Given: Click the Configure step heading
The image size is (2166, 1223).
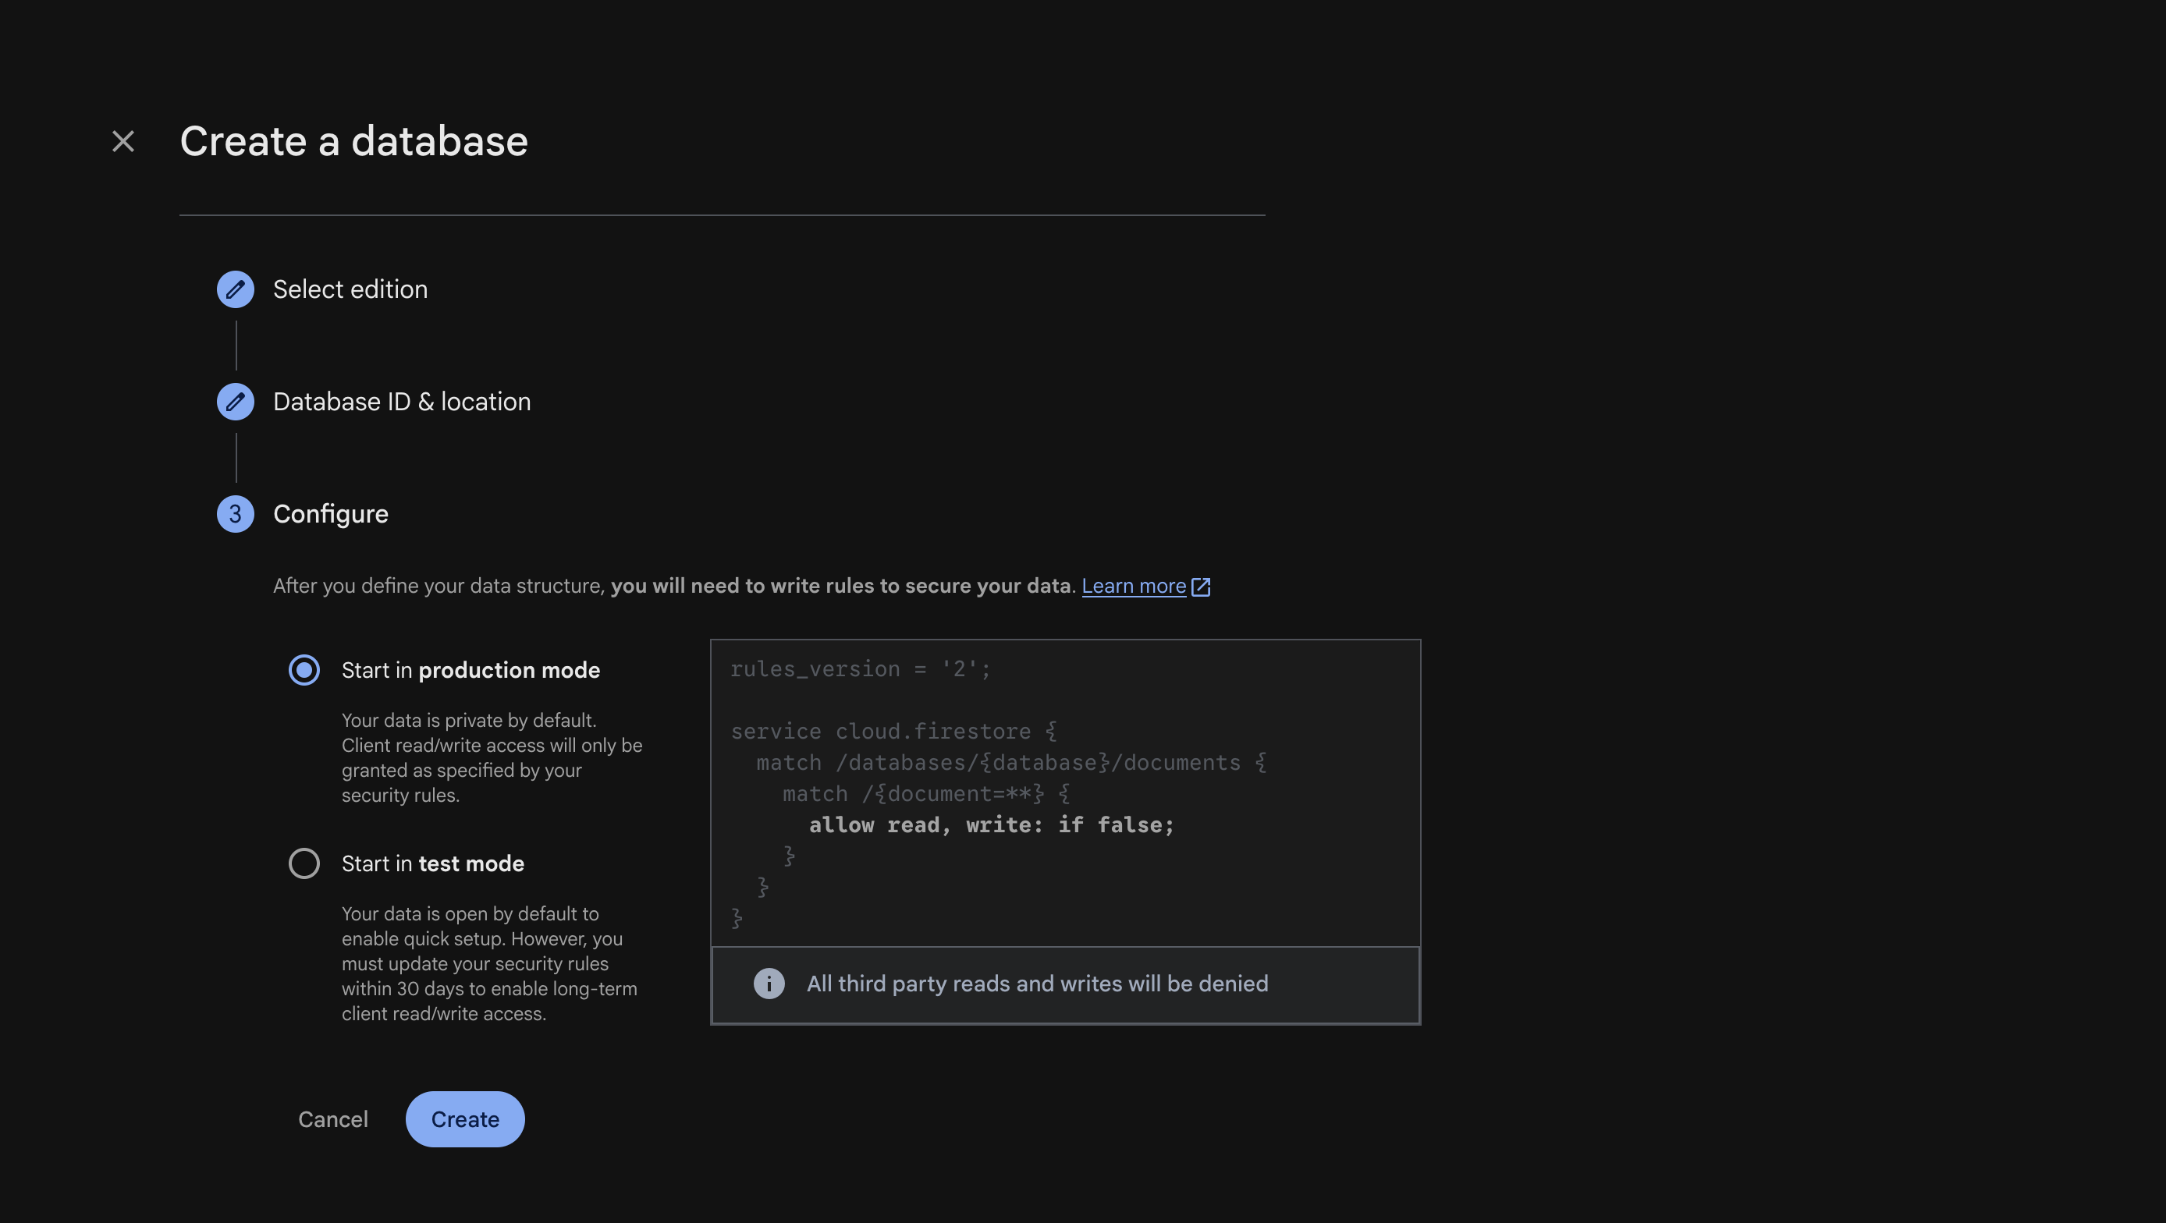Looking at the screenshot, I should [331, 515].
